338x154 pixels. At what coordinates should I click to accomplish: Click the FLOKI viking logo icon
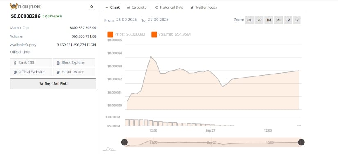coord(14,7)
